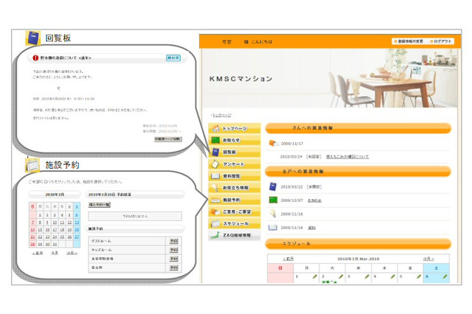This screenshot has width=472, height=314.
Task: Click the pencil icon on schedule day 6
Action: (445, 276)
